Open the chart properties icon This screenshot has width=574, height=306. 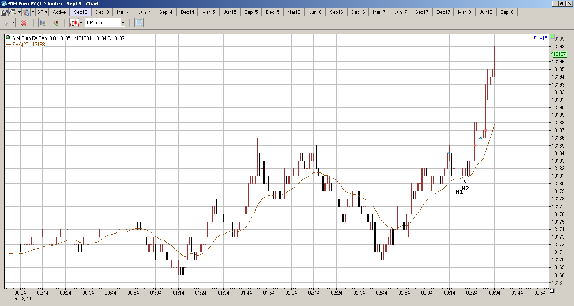(4, 12)
